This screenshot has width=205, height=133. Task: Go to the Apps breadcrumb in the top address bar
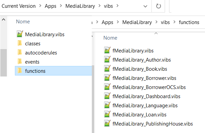tap(50, 6)
